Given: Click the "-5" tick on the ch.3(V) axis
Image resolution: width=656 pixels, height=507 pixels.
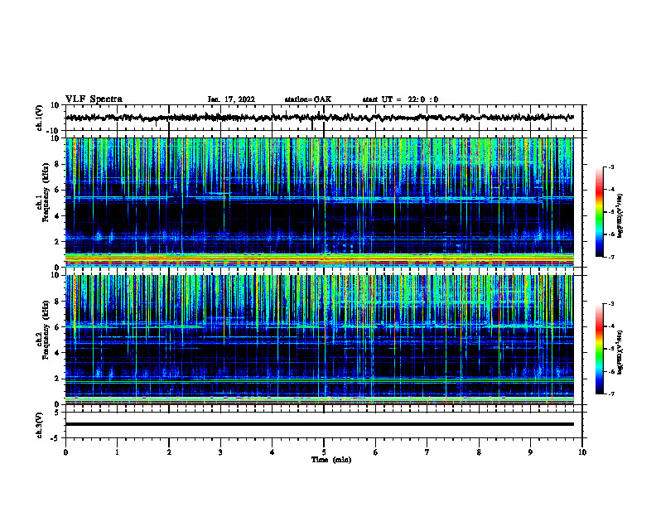Looking at the screenshot, I should (55, 438).
